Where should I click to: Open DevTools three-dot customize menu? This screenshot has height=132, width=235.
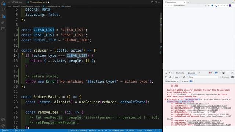(x=228, y=73)
